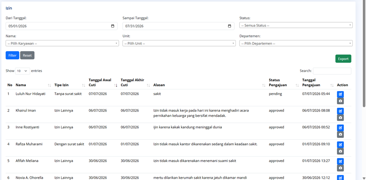Select name Luluh Nur Hidayati
This screenshot has width=366, height=180.
pyautogui.click(x=31, y=94)
